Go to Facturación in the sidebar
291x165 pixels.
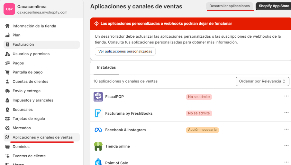point(23,44)
